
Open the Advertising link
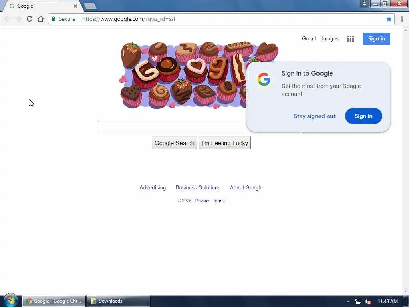153,188
